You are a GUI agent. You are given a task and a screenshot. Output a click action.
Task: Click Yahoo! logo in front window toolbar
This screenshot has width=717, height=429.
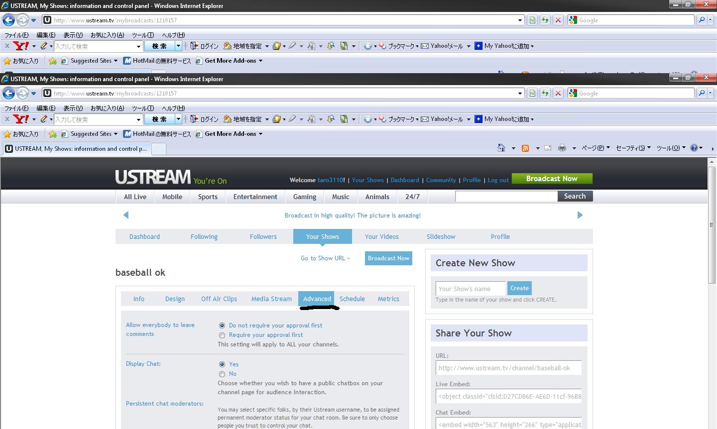tap(21, 119)
